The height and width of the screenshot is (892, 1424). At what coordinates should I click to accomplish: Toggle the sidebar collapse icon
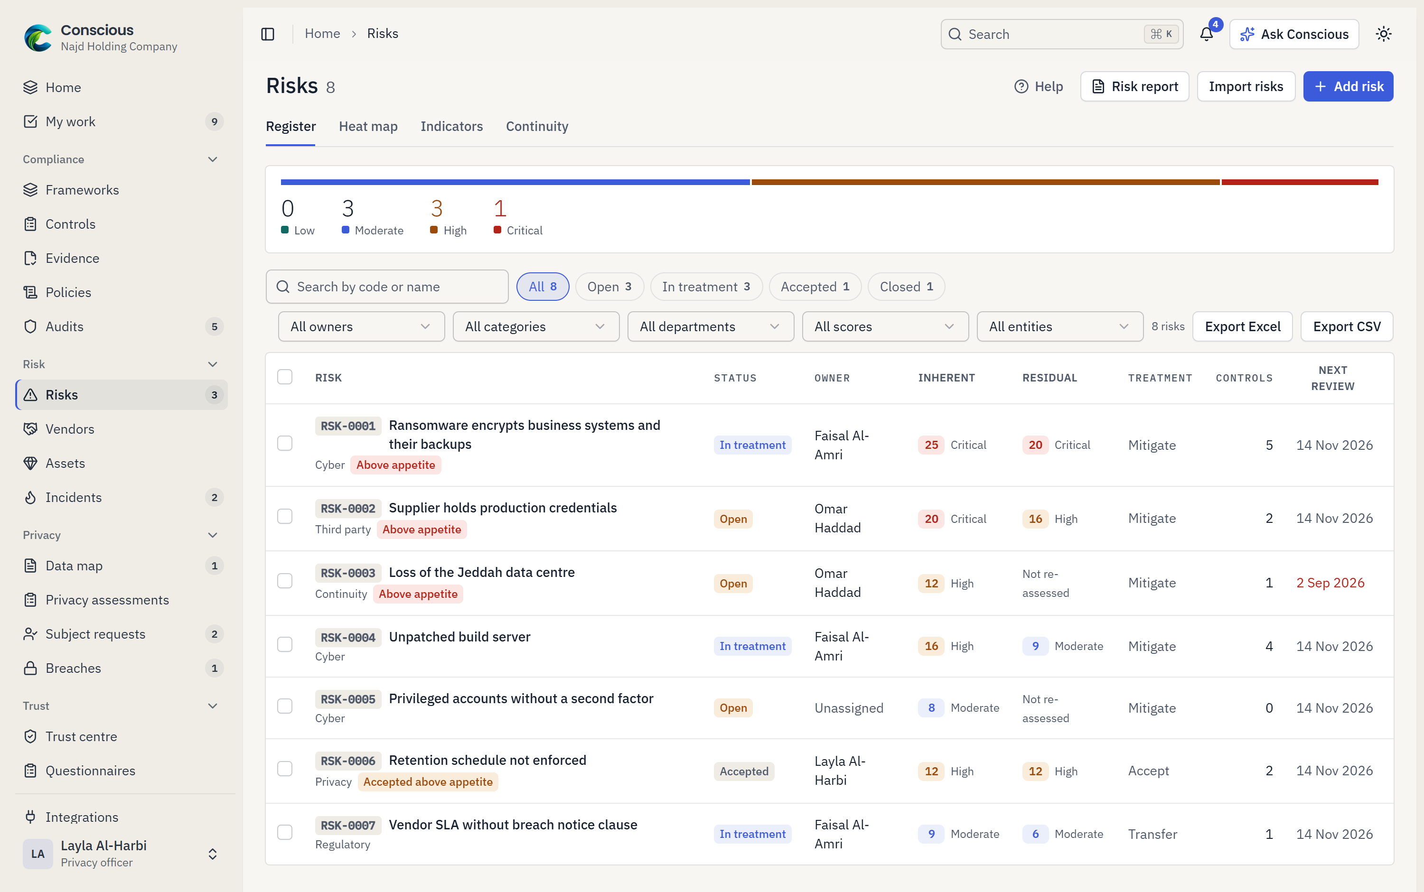268,34
